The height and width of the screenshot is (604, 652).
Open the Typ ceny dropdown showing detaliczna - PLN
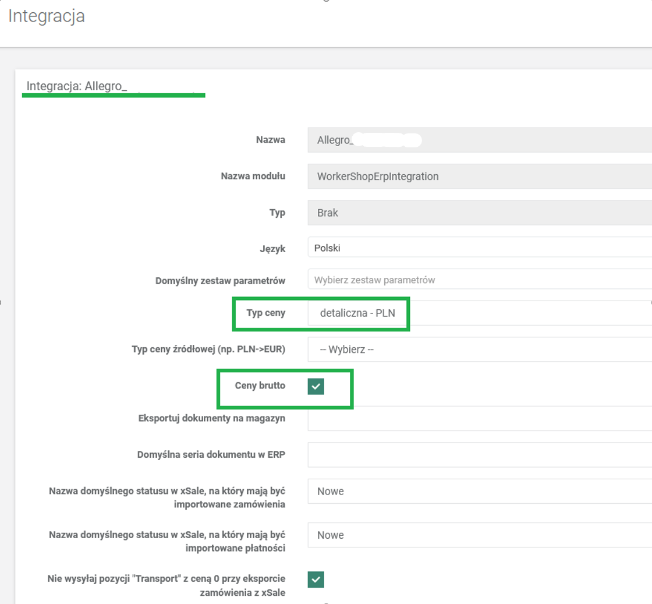tap(477, 313)
